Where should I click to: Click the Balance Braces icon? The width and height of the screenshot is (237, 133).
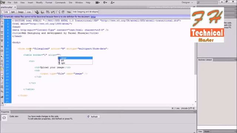(x=2, y=51)
